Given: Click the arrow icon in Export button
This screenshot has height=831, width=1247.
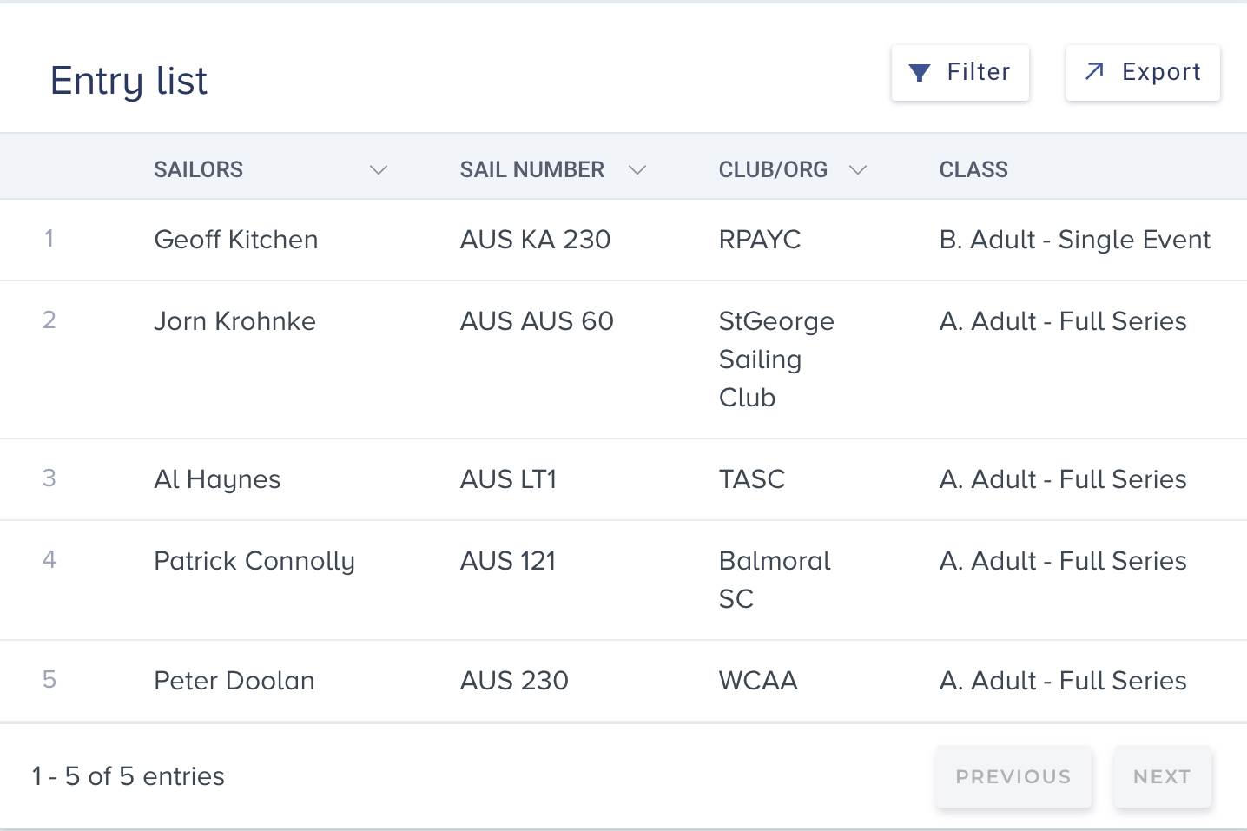Looking at the screenshot, I should [1095, 71].
